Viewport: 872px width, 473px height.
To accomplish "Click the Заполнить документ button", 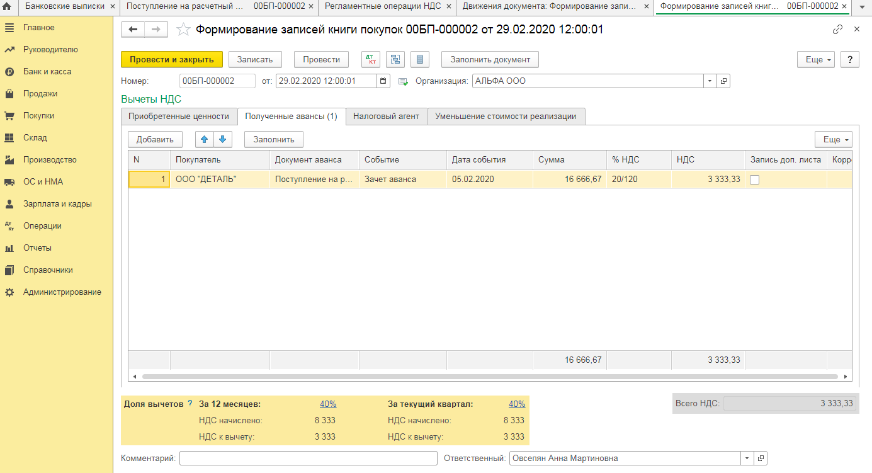I will click(x=490, y=59).
